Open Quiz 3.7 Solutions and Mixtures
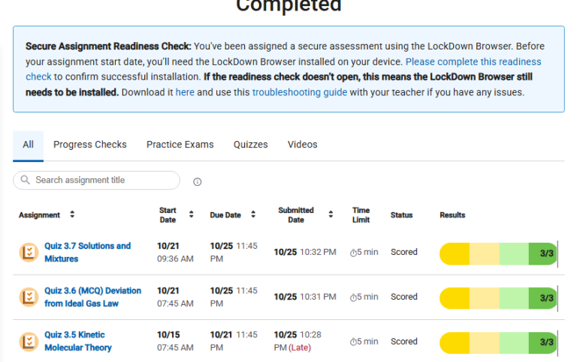Screen dimensions: 577x362 tap(88, 253)
